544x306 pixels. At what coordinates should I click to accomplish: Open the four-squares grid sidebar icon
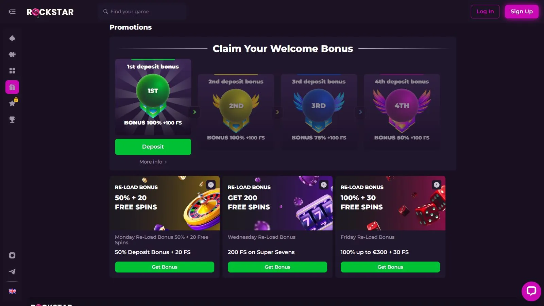coord(12,71)
